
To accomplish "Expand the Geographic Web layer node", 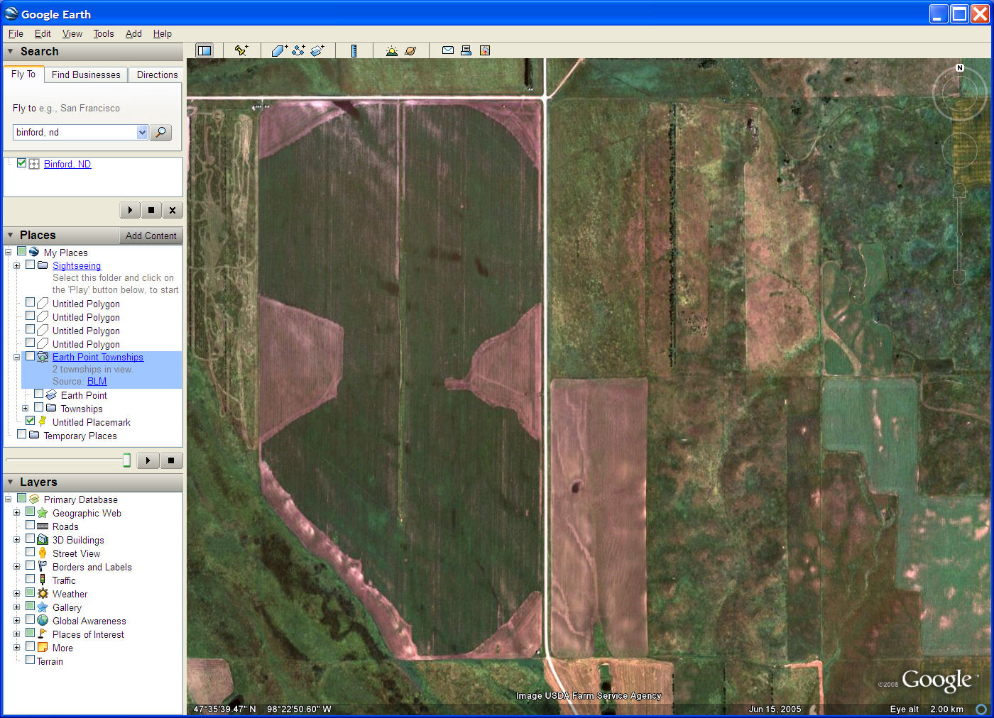I will 16,512.
